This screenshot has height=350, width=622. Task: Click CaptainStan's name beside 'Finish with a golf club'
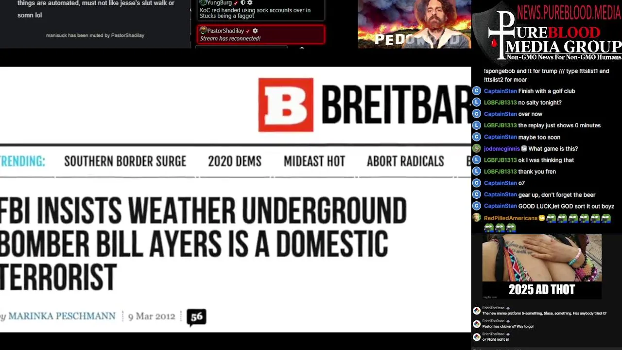click(x=500, y=91)
